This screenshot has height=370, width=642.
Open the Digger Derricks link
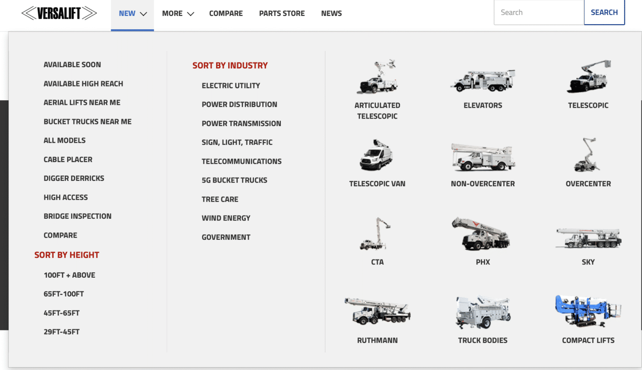coord(74,178)
